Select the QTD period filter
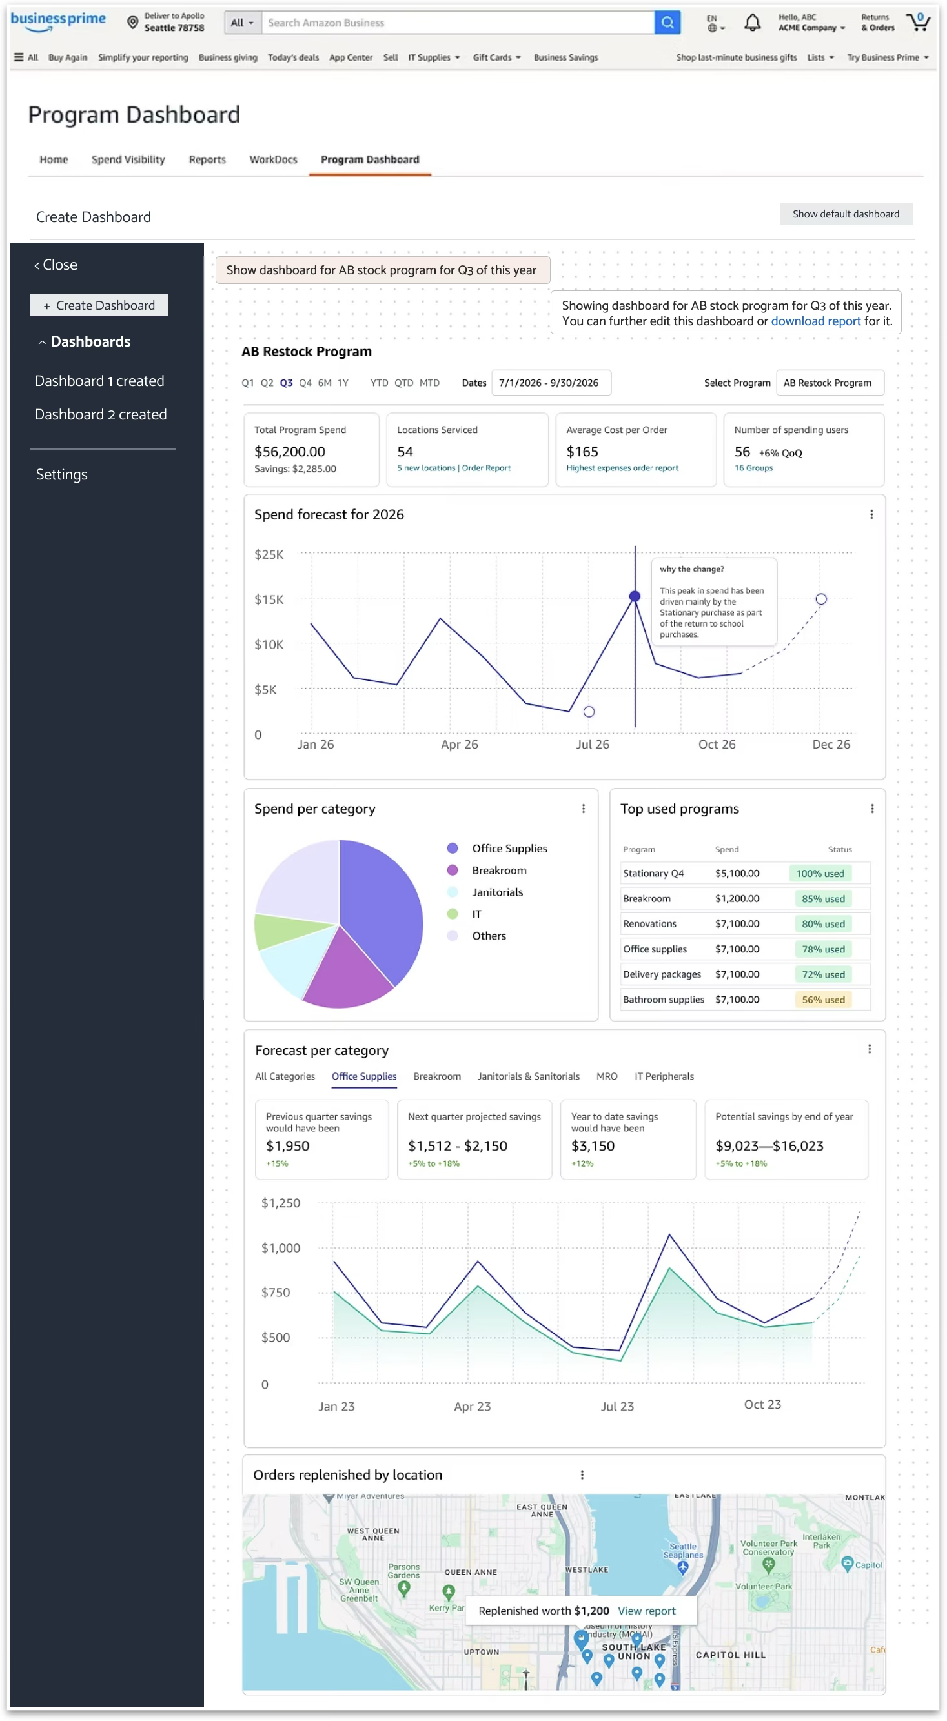 coord(403,383)
